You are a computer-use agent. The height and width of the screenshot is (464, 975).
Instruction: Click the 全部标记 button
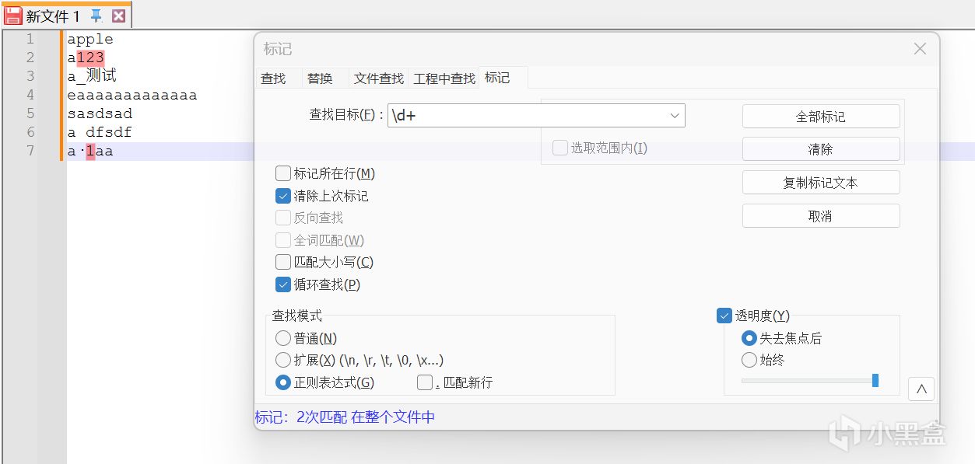point(820,117)
